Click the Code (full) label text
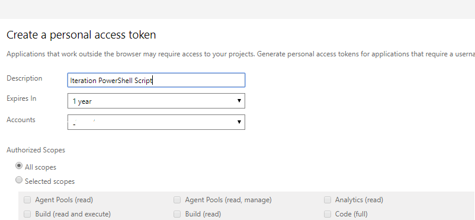Image resolution: width=475 pixels, height=220 pixels. (351, 214)
